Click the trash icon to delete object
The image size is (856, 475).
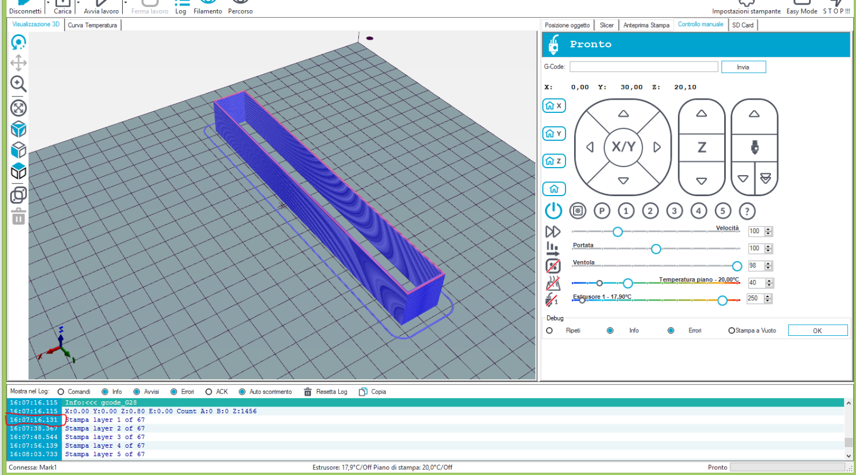[x=18, y=217]
